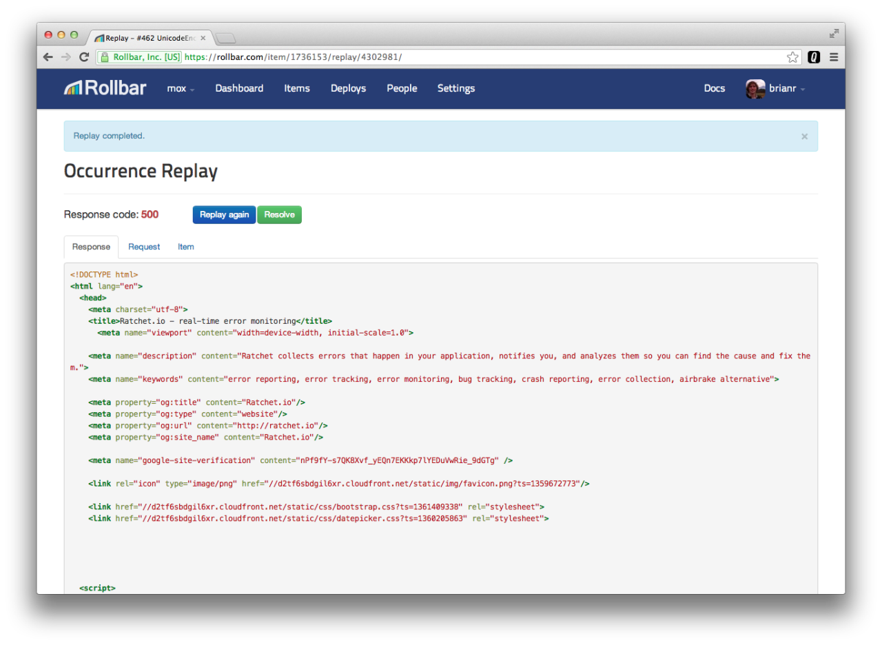Image resolution: width=882 pixels, height=645 pixels.
Task: Click the black extension icon beside the star
Action: [814, 57]
